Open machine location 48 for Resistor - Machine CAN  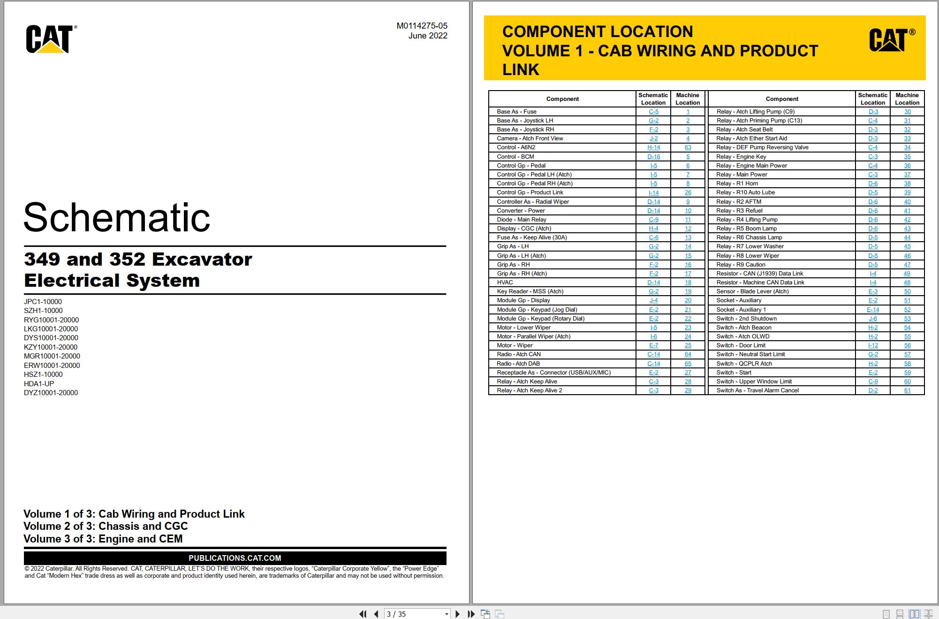pos(907,283)
